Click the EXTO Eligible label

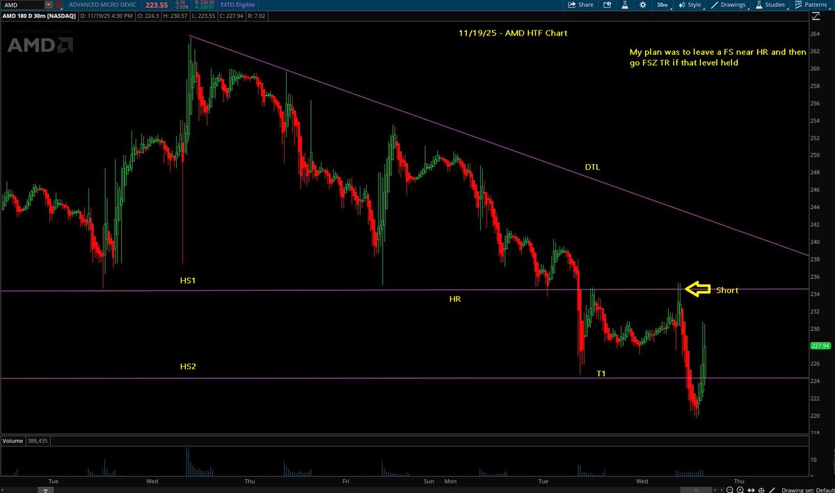point(237,5)
